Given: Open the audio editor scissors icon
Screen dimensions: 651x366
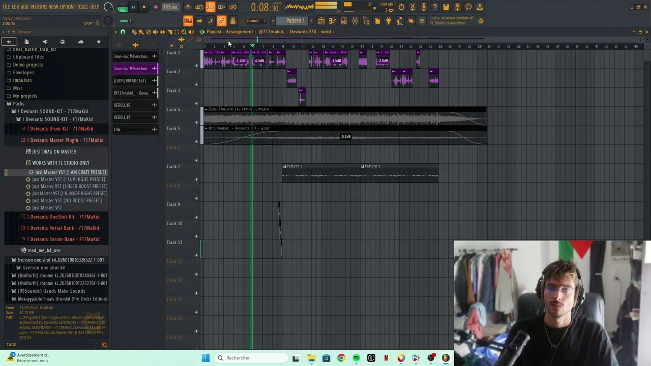Looking at the screenshot, I should (412, 7).
